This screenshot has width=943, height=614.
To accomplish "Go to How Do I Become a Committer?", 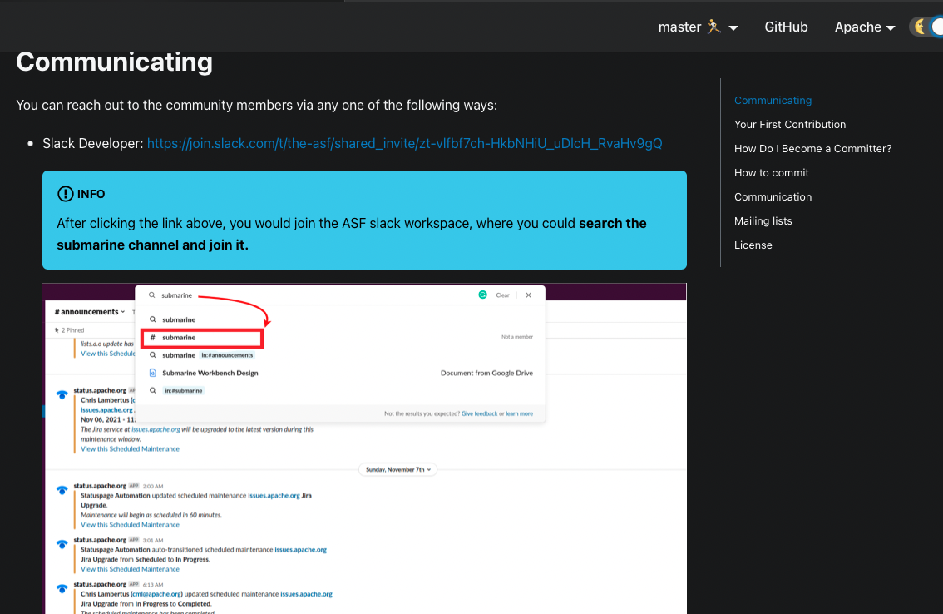I will (x=812, y=149).
